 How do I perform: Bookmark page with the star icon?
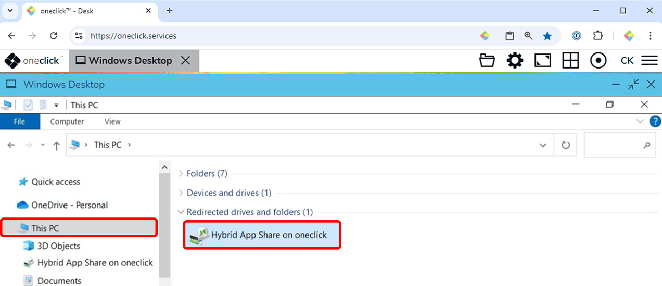click(x=547, y=36)
